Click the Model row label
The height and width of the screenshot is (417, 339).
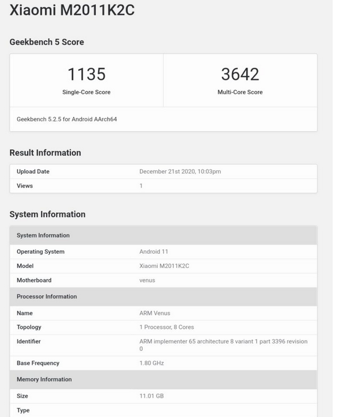[25, 266]
